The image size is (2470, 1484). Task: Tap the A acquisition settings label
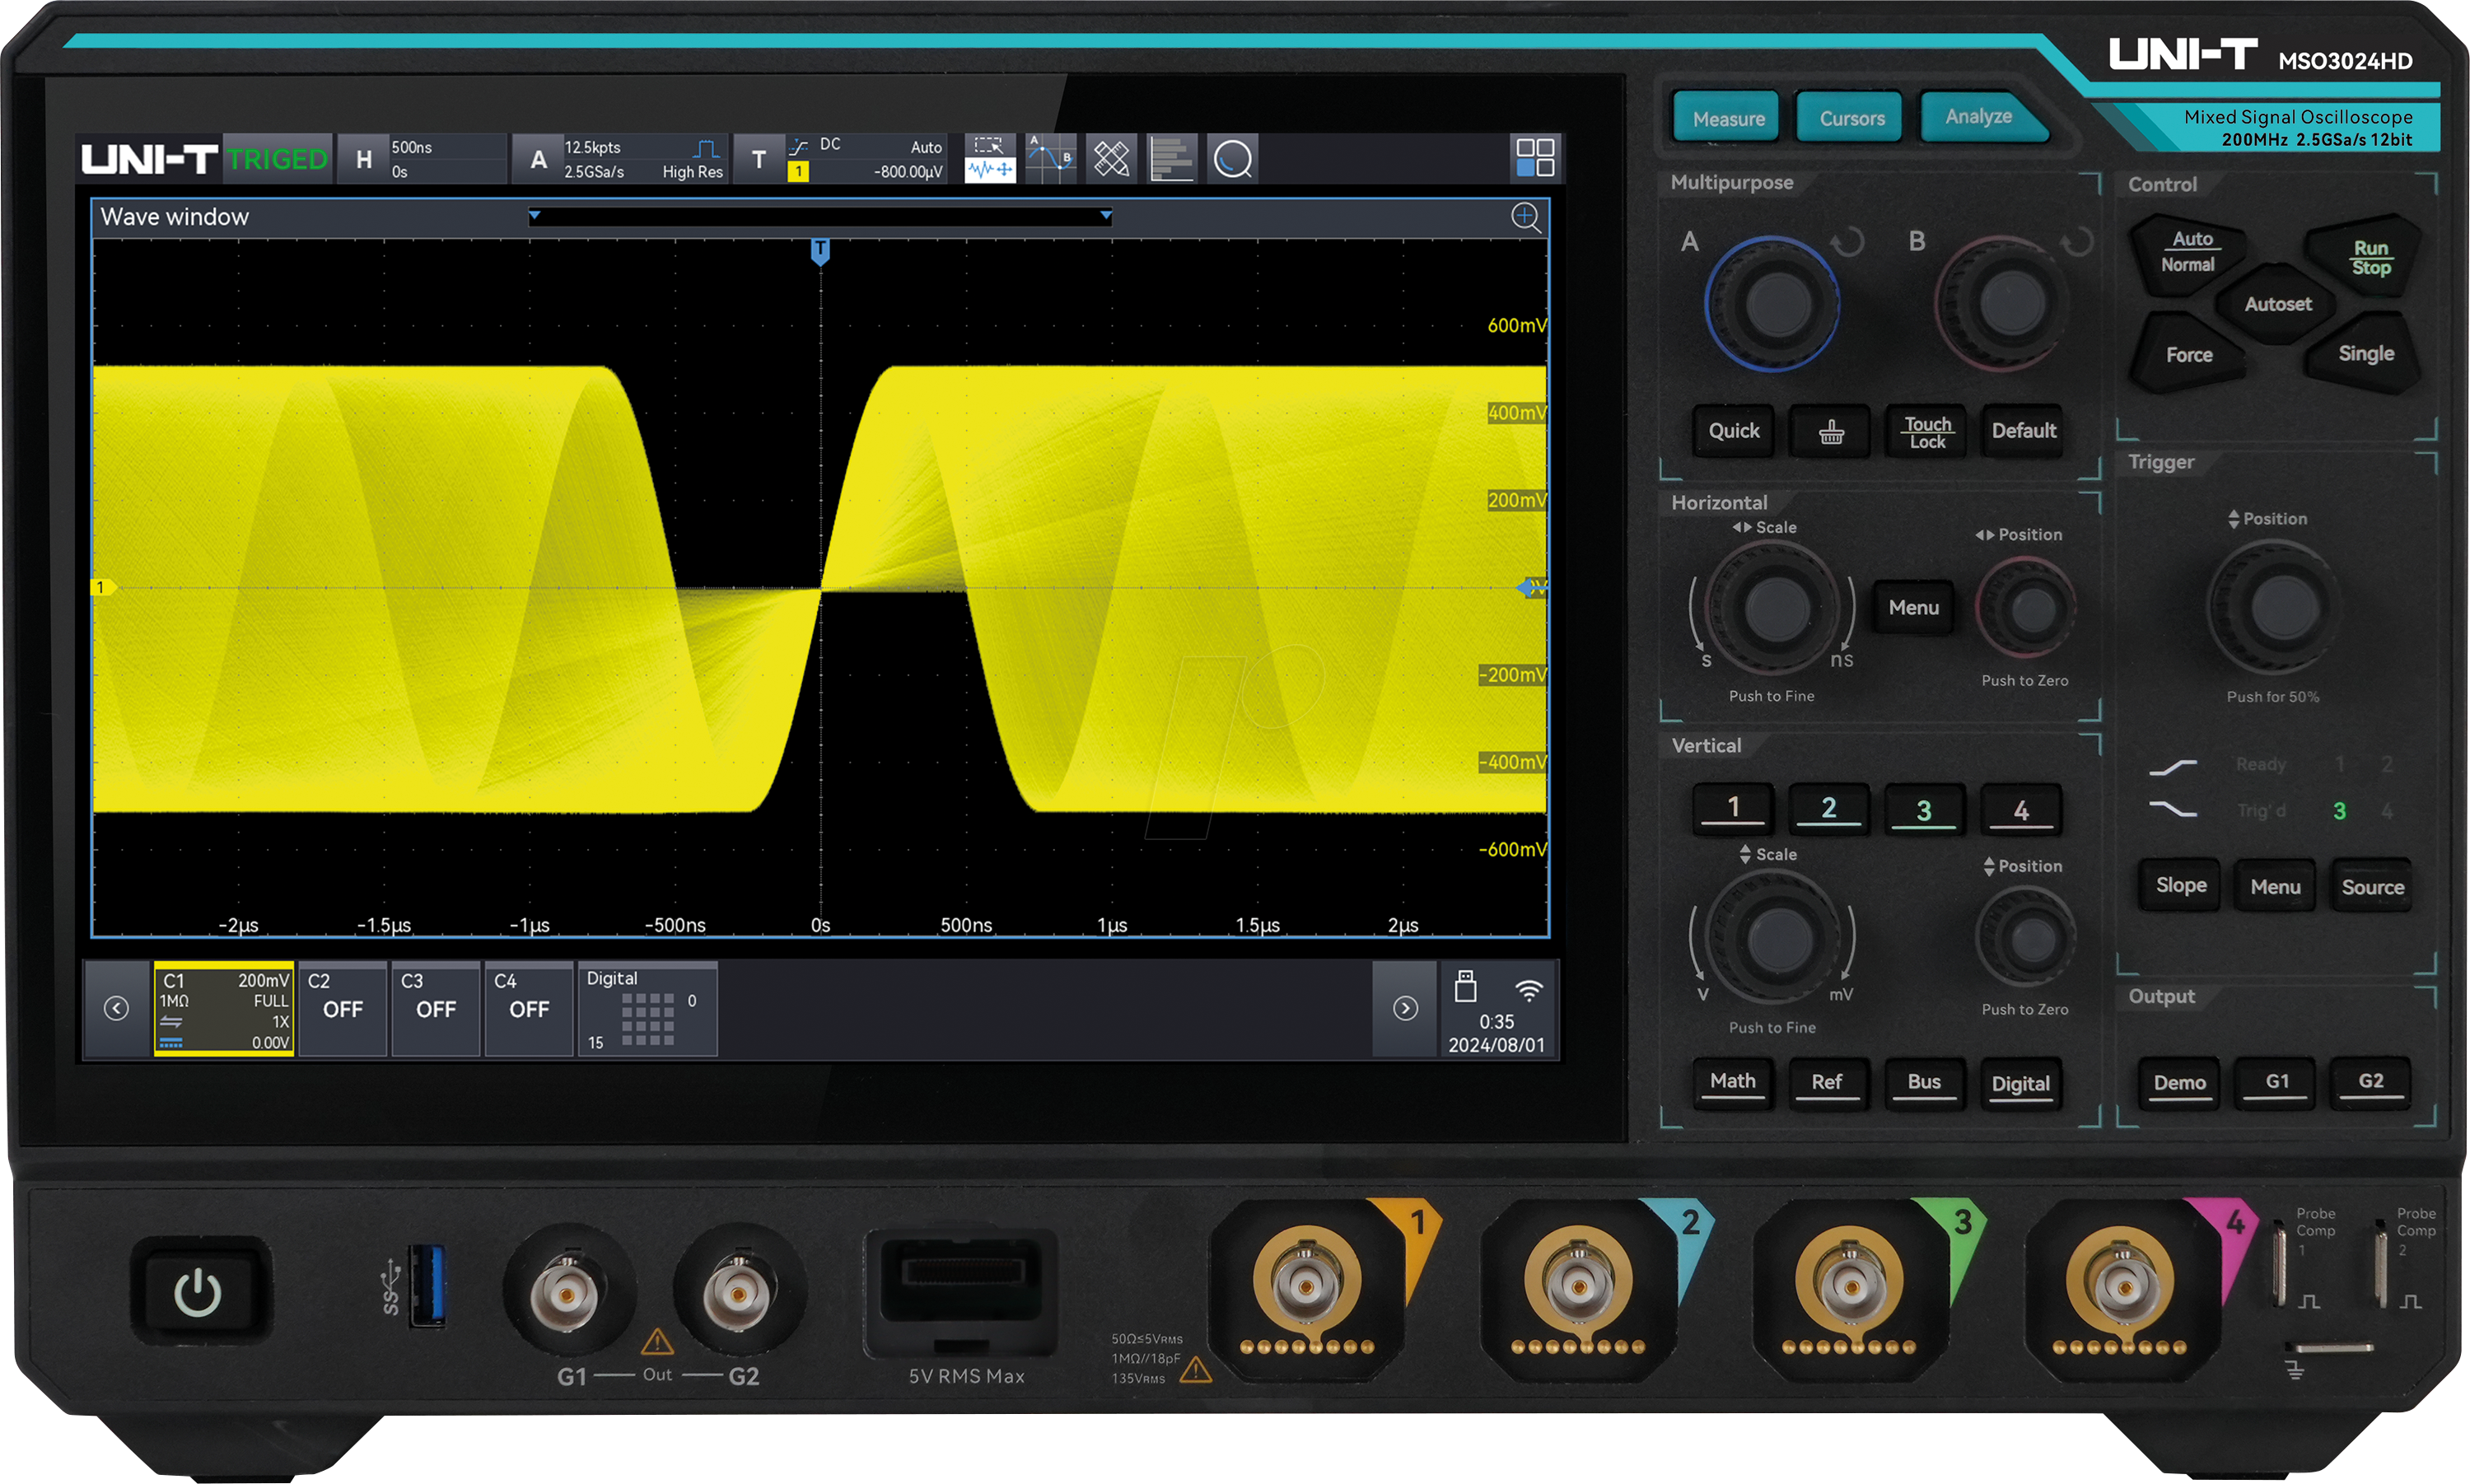pyautogui.click(x=538, y=159)
